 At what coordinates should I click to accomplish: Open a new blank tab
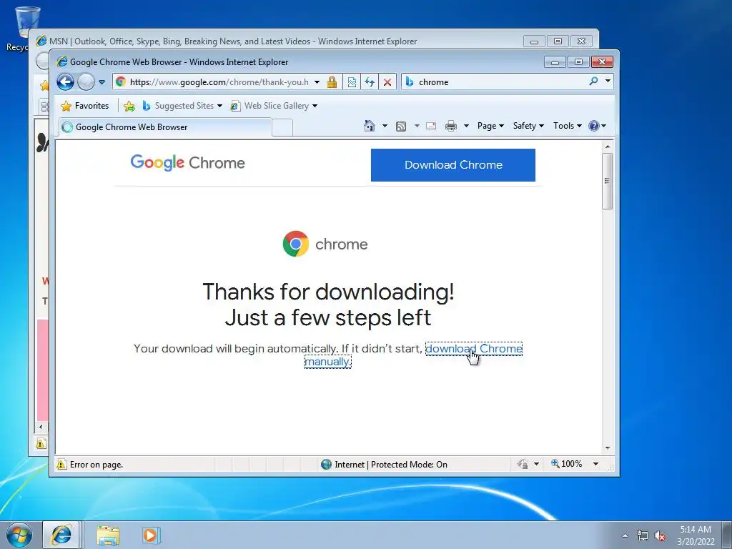pyautogui.click(x=282, y=127)
